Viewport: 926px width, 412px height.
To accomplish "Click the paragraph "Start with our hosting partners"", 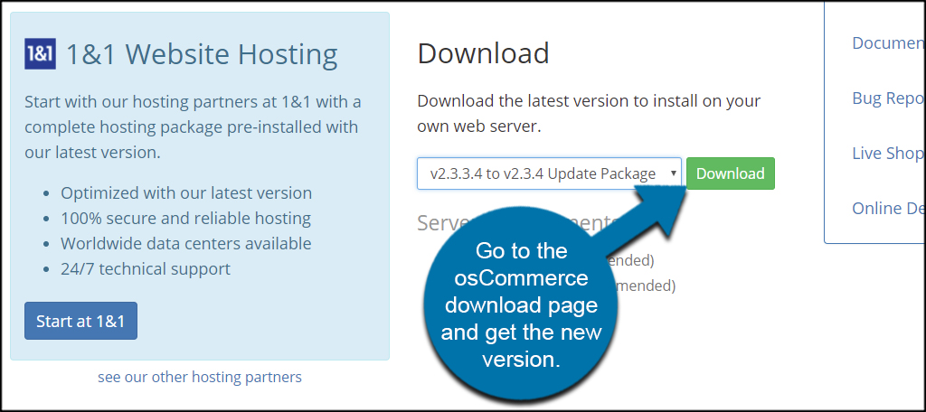I will point(193,126).
